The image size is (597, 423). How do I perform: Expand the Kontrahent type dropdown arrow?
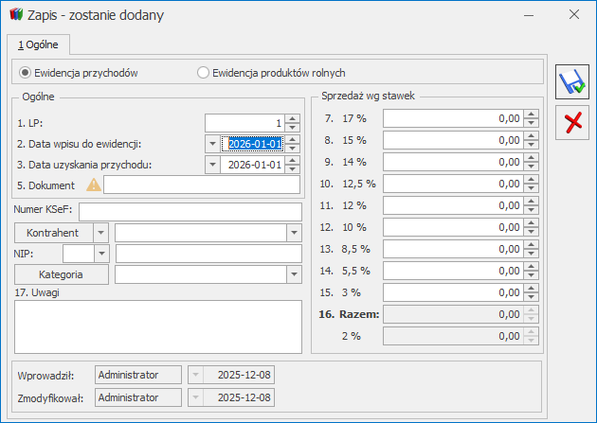click(100, 233)
